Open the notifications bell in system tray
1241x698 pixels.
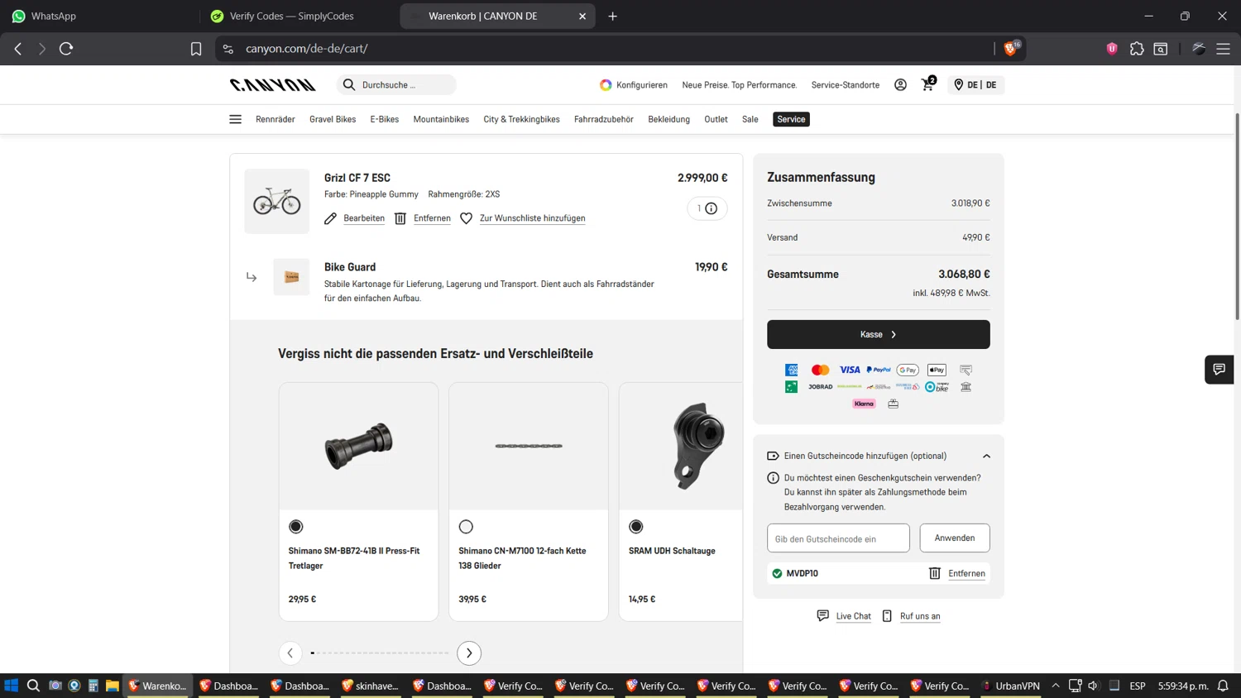click(1223, 686)
